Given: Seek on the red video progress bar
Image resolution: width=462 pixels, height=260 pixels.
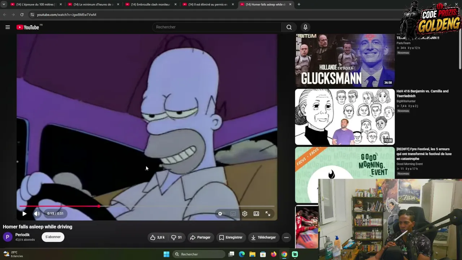Looking at the screenshot, I should click(147, 206).
